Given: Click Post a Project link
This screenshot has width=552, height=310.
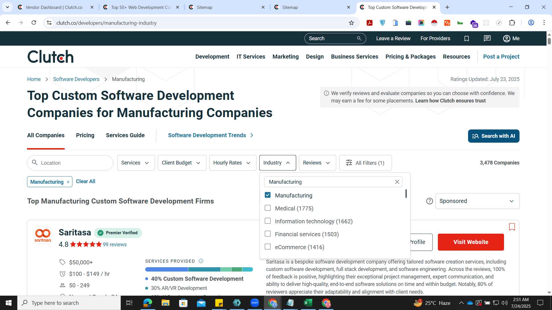Looking at the screenshot, I should point(501,57).
